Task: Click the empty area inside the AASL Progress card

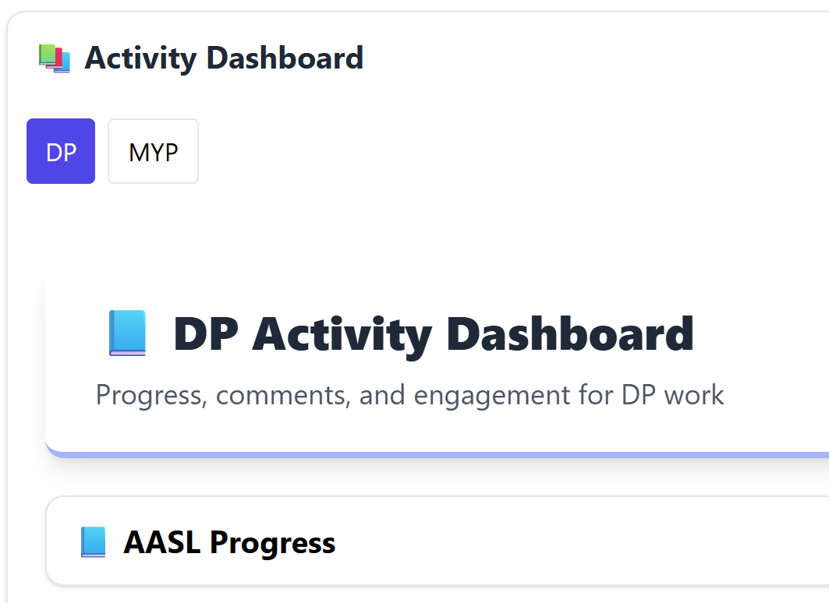Action: tap(582, 541)
